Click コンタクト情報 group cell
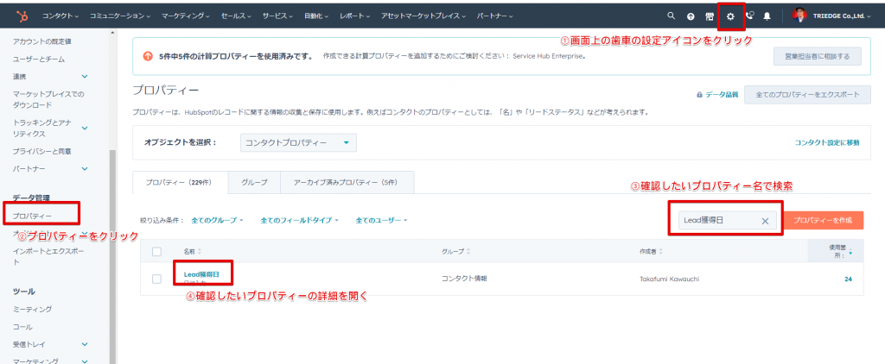885x364 pixels. 464,279
